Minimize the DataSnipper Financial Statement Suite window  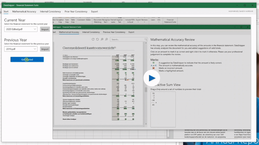(x=237, y=5)
